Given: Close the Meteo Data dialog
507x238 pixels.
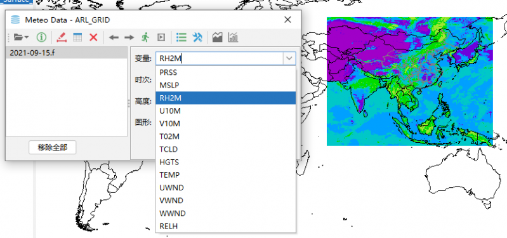Looking at the screenshot, I should 287,20.
